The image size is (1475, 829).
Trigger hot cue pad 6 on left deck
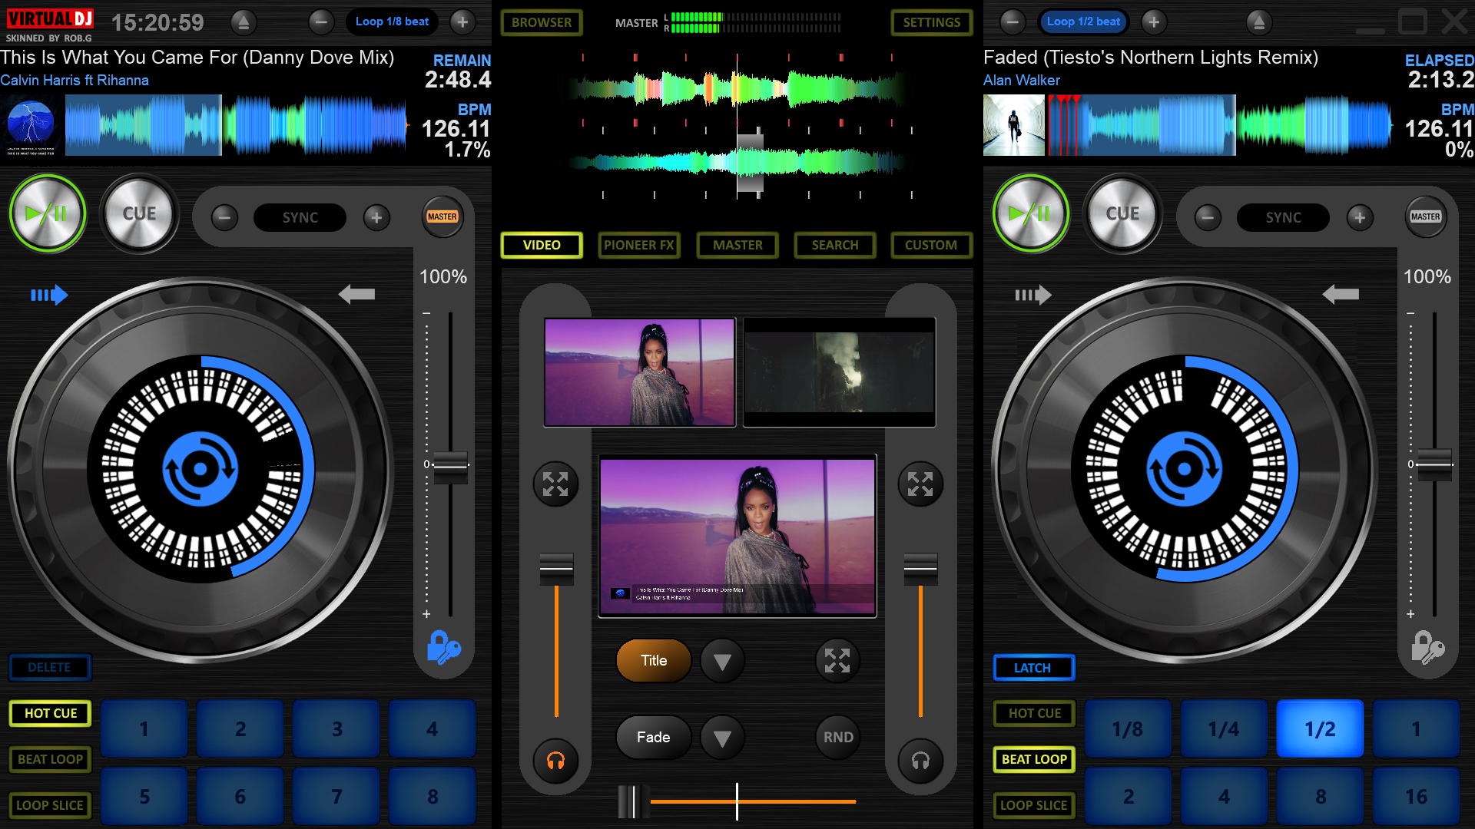[x=240, y=796]
